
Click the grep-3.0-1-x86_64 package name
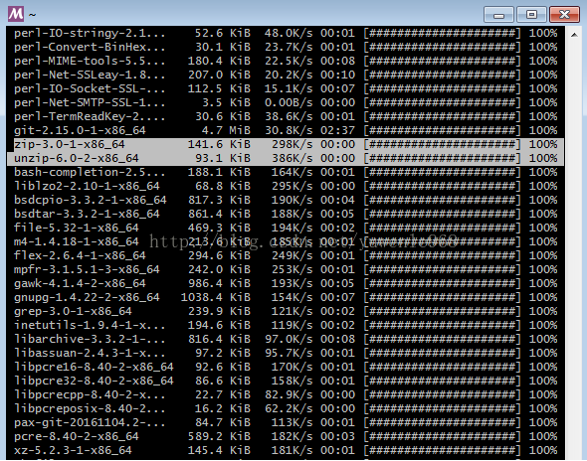coord(73,311)
